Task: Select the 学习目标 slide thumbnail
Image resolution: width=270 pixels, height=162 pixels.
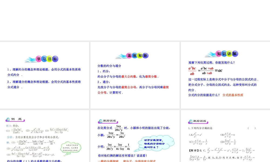Action: [x=45, y=76]
